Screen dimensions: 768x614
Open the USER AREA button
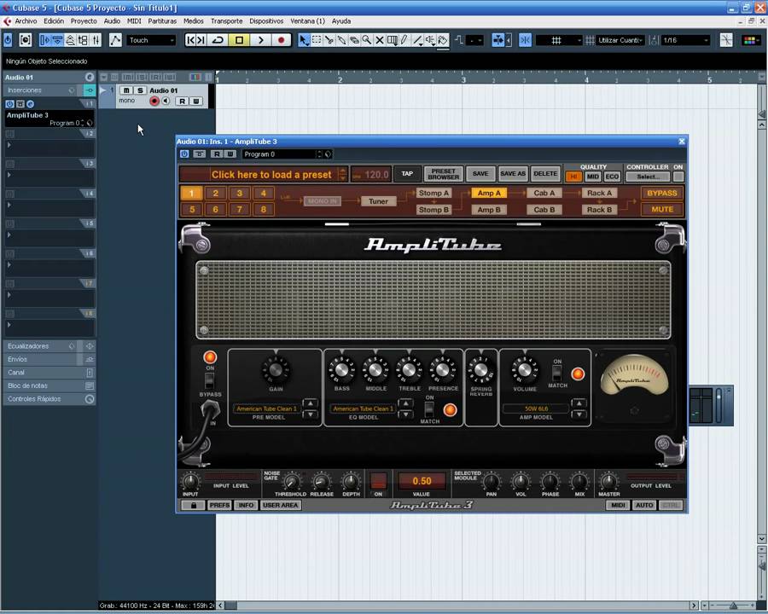pyautogui.click(x=280, y=506)
